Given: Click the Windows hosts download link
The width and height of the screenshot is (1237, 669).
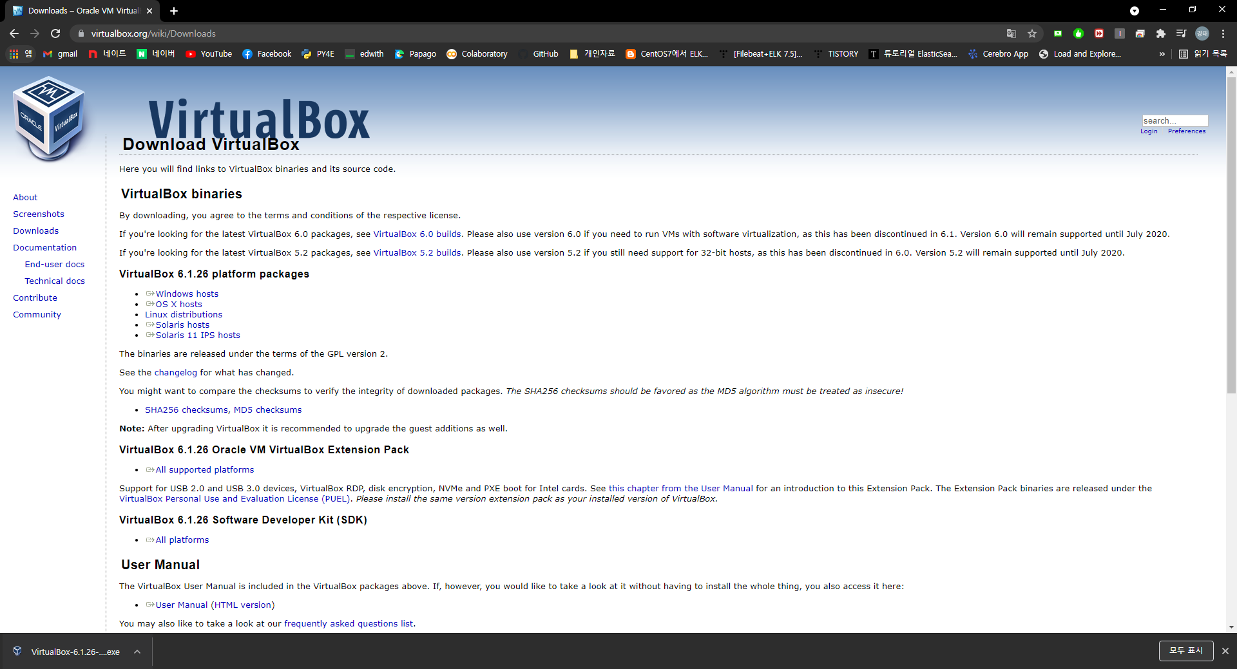Looking at the screenshot, I should [187, 294].
